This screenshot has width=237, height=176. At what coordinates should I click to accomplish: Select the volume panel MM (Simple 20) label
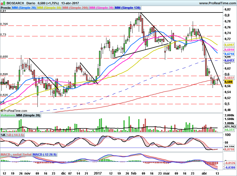click(28, 116)
